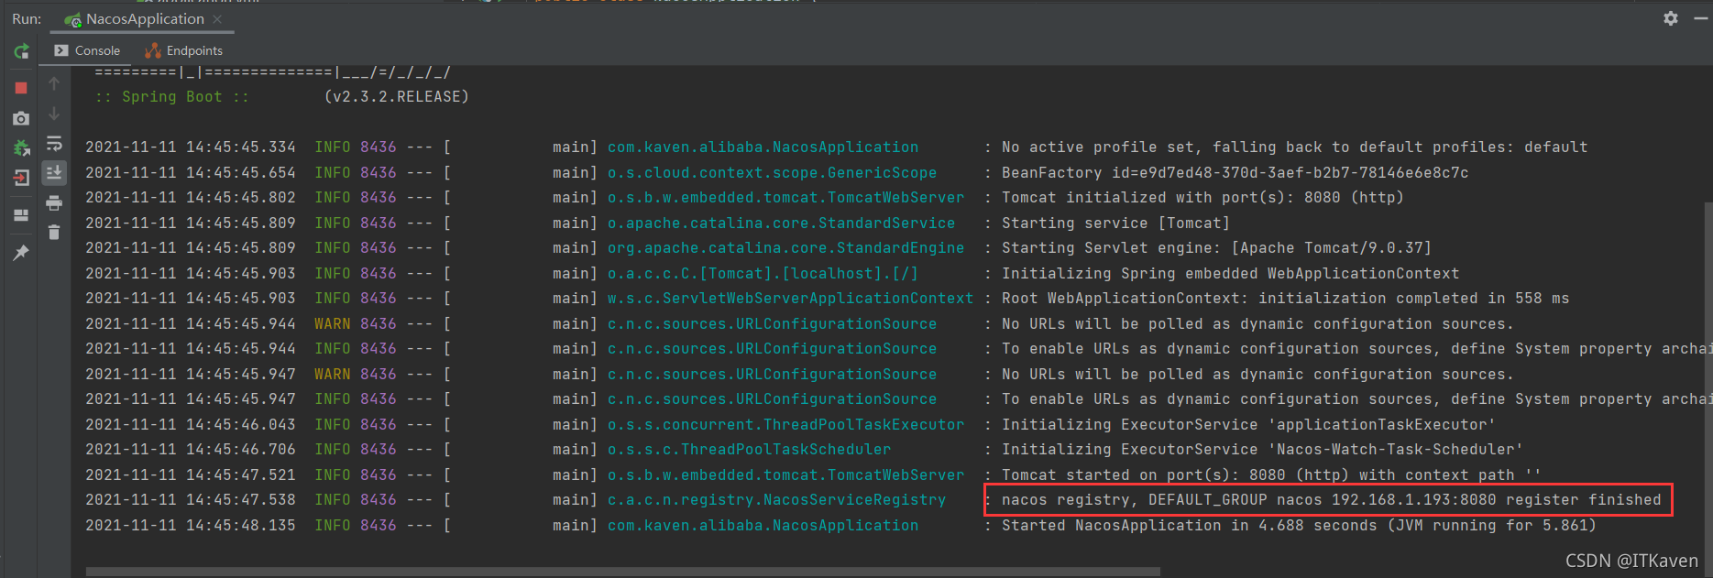Open the restore layout icon

(x=21, y=215)
